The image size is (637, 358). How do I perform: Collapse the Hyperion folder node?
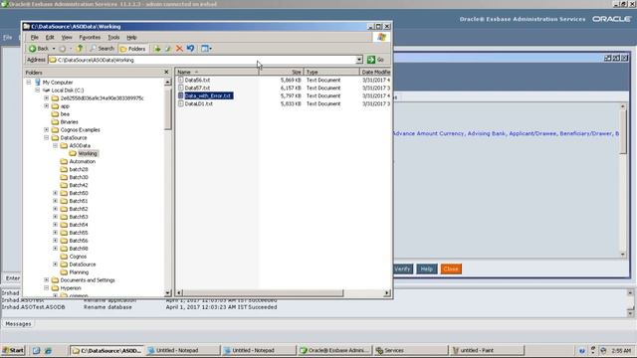click(x=47, y=287)
